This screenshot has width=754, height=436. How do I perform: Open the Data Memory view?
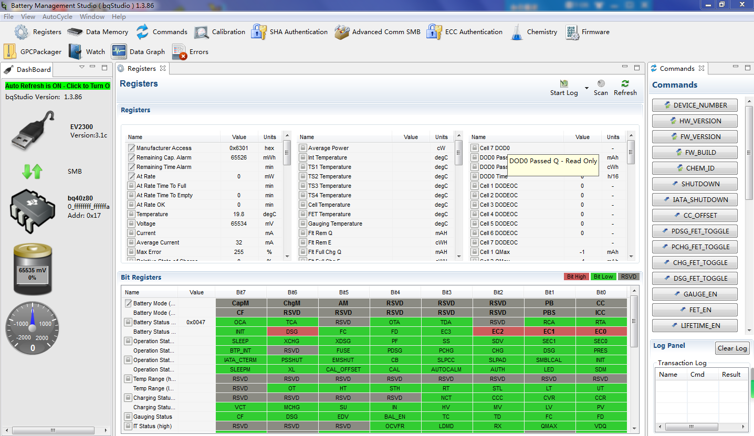tap(98, 32)
